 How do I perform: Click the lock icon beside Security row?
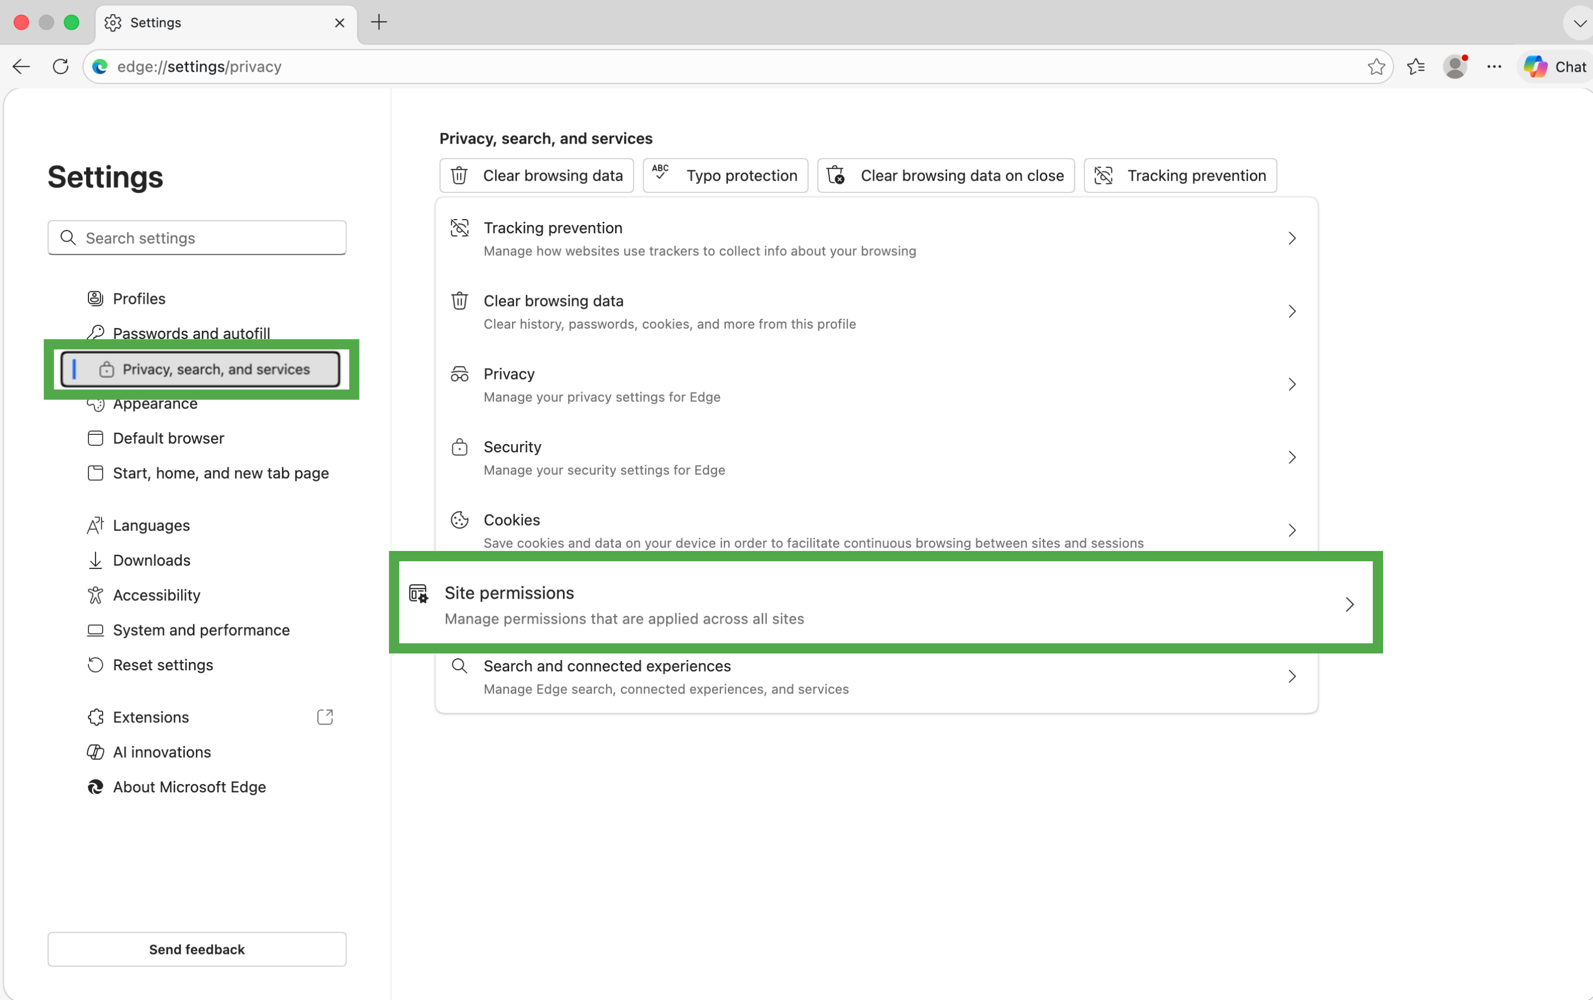[x=459, y=447]
